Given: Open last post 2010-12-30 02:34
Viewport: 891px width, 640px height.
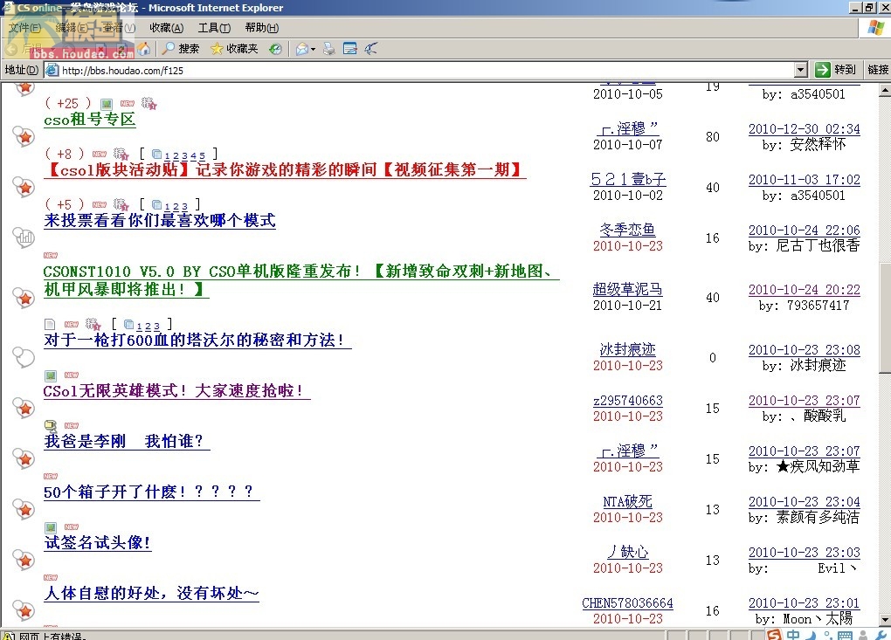Looking at the screenshot, I should pyautogui.click(x=804, y=129).
